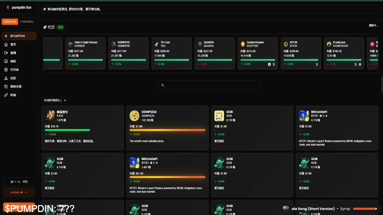383x215 pixels.
Task: Open the 破茧重生 token thumbnail
Action: [50, 116]
